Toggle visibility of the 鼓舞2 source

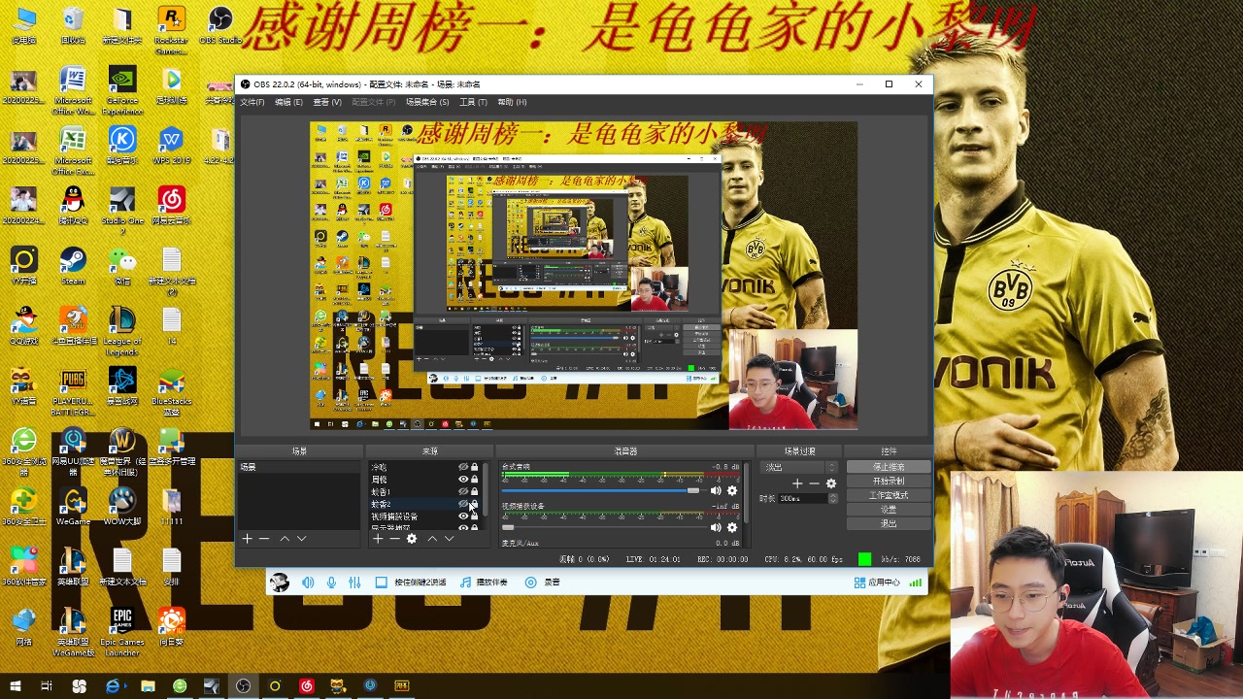(x=463, y=504)
